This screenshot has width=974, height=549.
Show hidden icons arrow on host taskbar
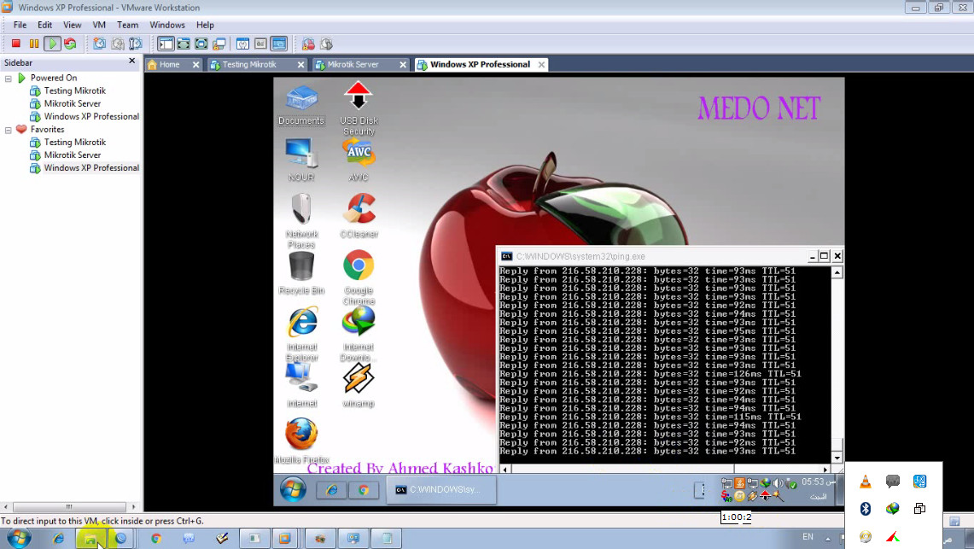[828, 538]
